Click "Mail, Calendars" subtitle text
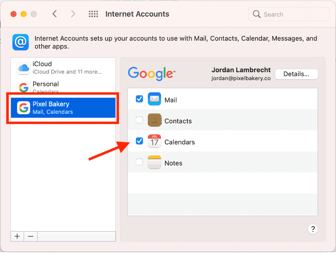The image size is (336, 253). click(52, 112)
